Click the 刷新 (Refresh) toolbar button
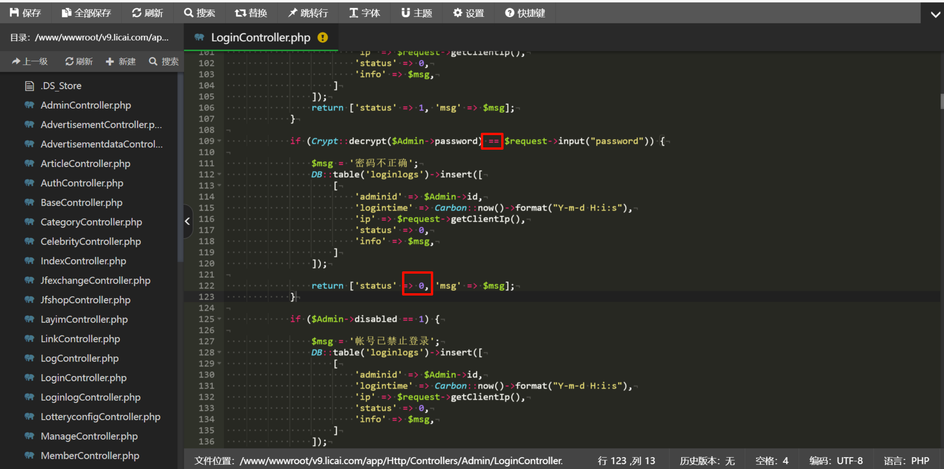The width and height of the screenshot is (944, 469). (x=148, y=13)
